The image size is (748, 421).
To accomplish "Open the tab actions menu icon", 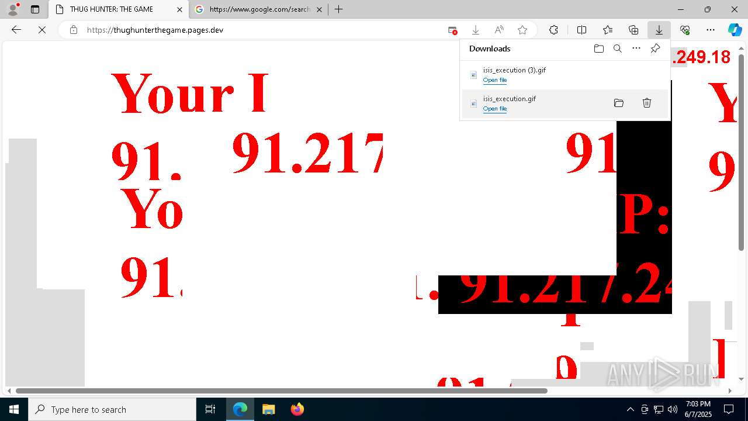I will click(35, 9).
